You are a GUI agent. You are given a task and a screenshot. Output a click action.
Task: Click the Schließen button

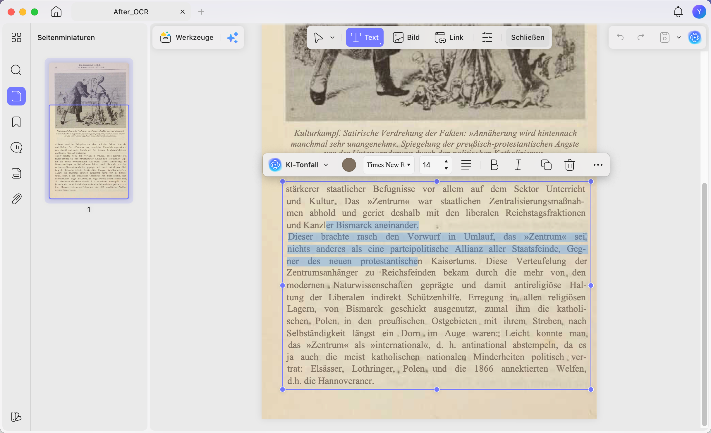point(528,37)
